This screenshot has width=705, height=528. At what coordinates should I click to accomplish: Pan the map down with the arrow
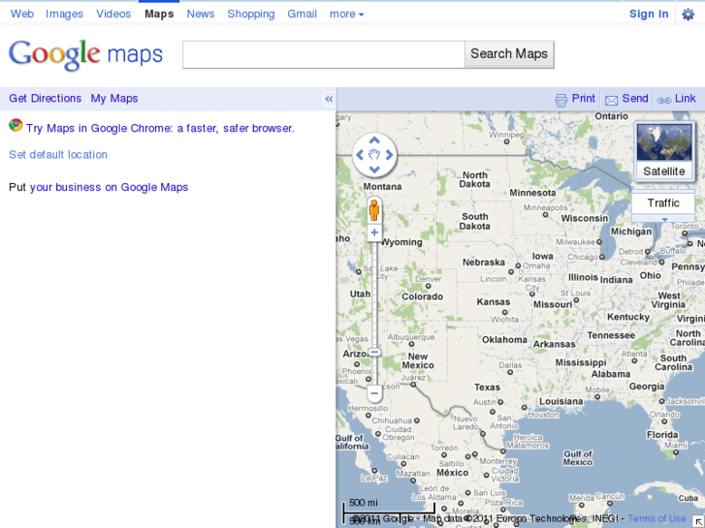coord(374,170)
